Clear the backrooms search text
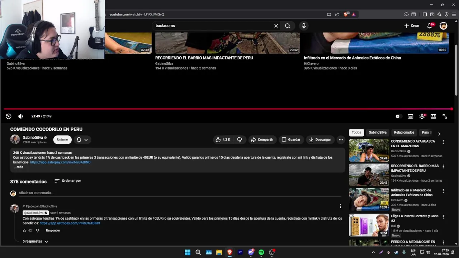This screenshot has width=459, height=258. coord(276,26)
